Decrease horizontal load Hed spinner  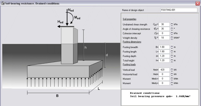(x=172, y=75)
